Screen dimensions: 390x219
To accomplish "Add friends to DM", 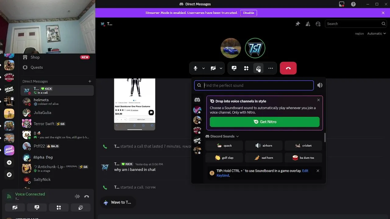I will (308, 24).
